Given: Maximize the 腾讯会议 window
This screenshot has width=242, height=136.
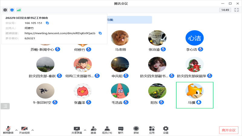Looking at the screenshot, I should click(x=230, y=3).
